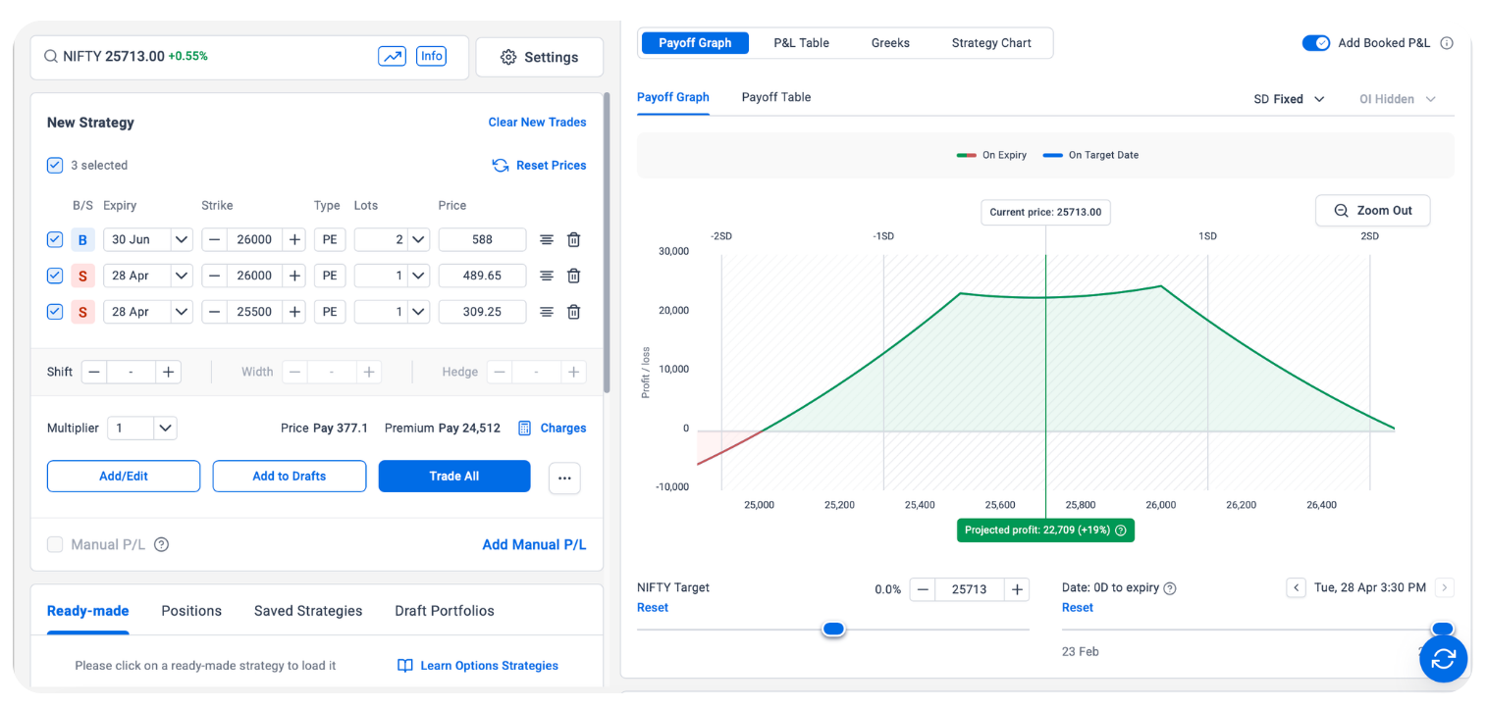Go to previous target date arrow
Viewport: 1486px width, 707px height.
click(1297, 587)
